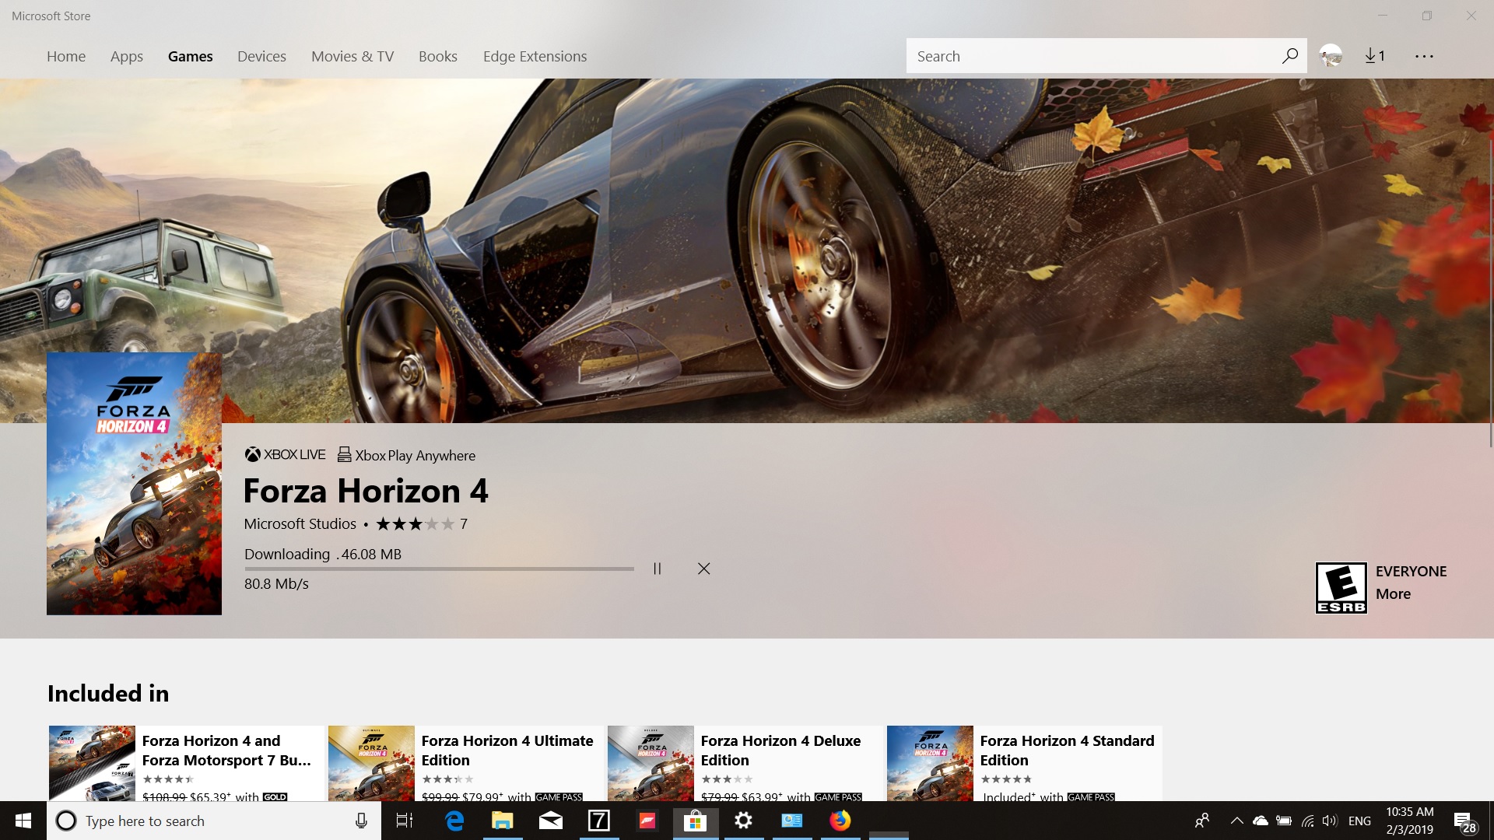
Task: Click the search magnifier icon
Action: coord(1289,56)
